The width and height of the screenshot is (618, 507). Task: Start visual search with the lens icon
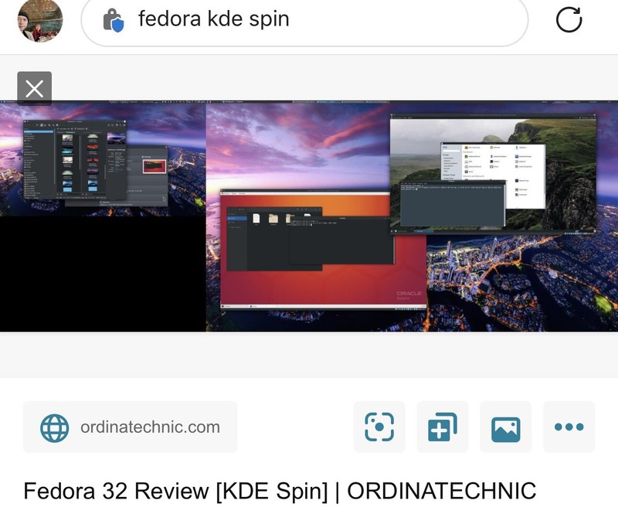click(x=379, y=427)
